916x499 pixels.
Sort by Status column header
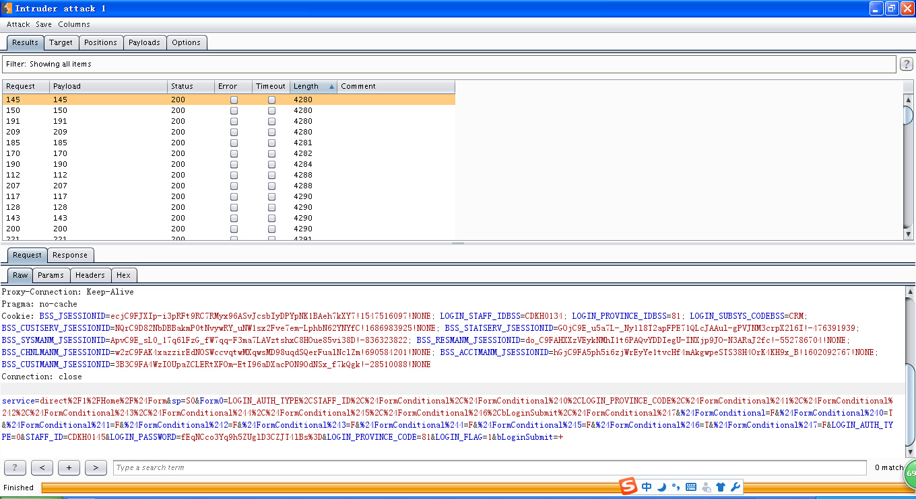coord(191,86)
